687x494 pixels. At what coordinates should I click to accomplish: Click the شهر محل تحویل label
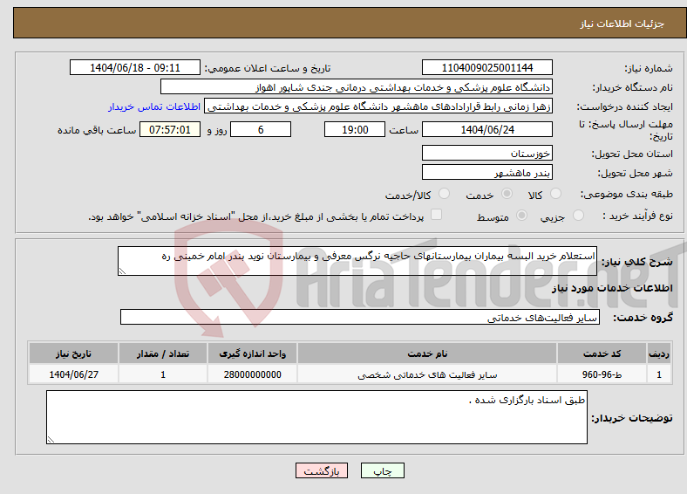point(636,174)
